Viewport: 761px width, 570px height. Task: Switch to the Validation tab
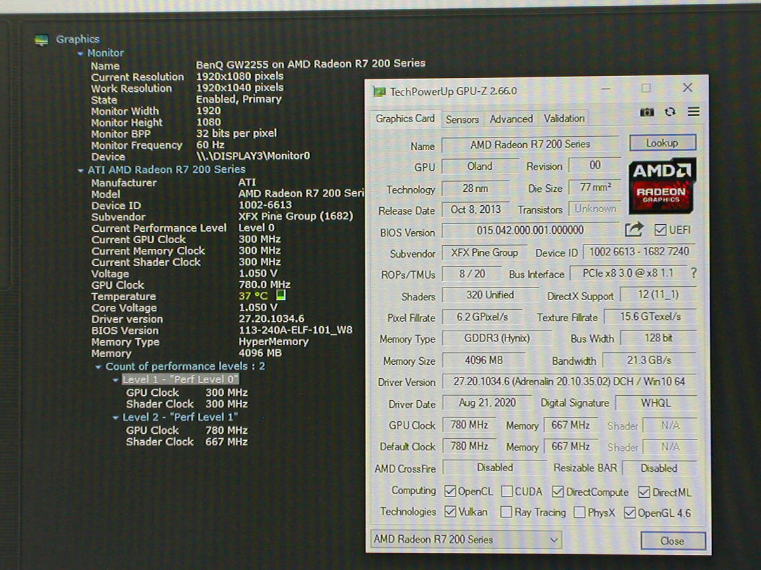click(x=564, y=118)
